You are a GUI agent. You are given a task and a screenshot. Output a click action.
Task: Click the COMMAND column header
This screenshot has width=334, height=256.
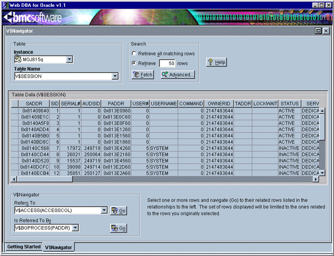coord(191,104)
